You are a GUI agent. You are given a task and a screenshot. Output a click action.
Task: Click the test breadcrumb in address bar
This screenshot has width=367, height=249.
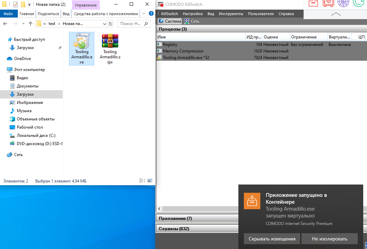pos(52,24)
